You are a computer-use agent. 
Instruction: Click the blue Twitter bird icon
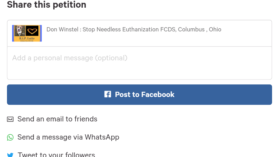(10, 155)
